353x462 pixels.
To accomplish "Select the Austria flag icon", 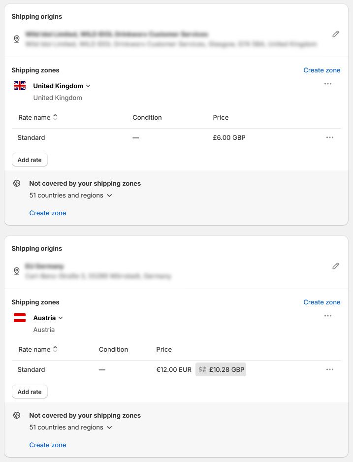I will tap(19, 318).
